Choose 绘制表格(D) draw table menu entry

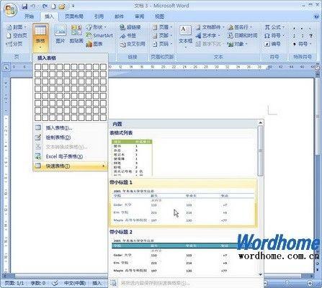pos(71,138)
